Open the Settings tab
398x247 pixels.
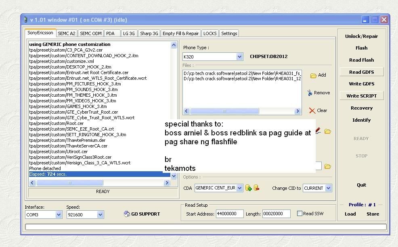pyautogui.click(x=229, y=33)
